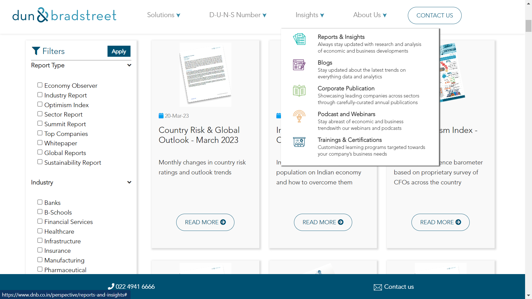This screenshot has width=532, height=299.
Task: Check the Financial Services checkbox
Action: tap(40, 221)
